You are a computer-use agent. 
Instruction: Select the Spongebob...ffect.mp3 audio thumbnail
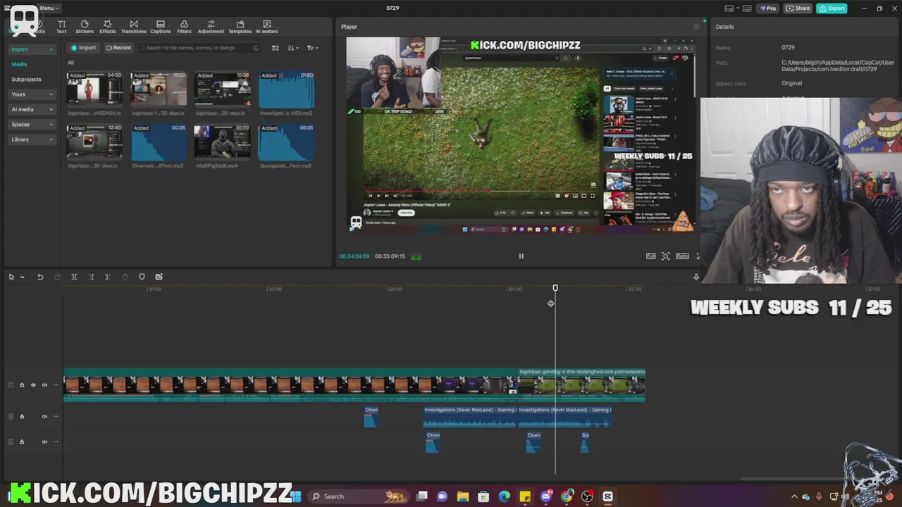coord(286,142)
